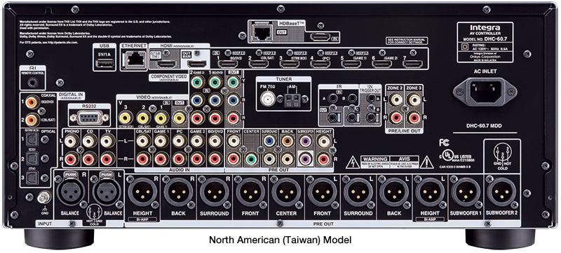561x253 pixels.
Task: Click the FM 75Ω antenna connector
Action: pyautogui.click(x=268, y=98)
